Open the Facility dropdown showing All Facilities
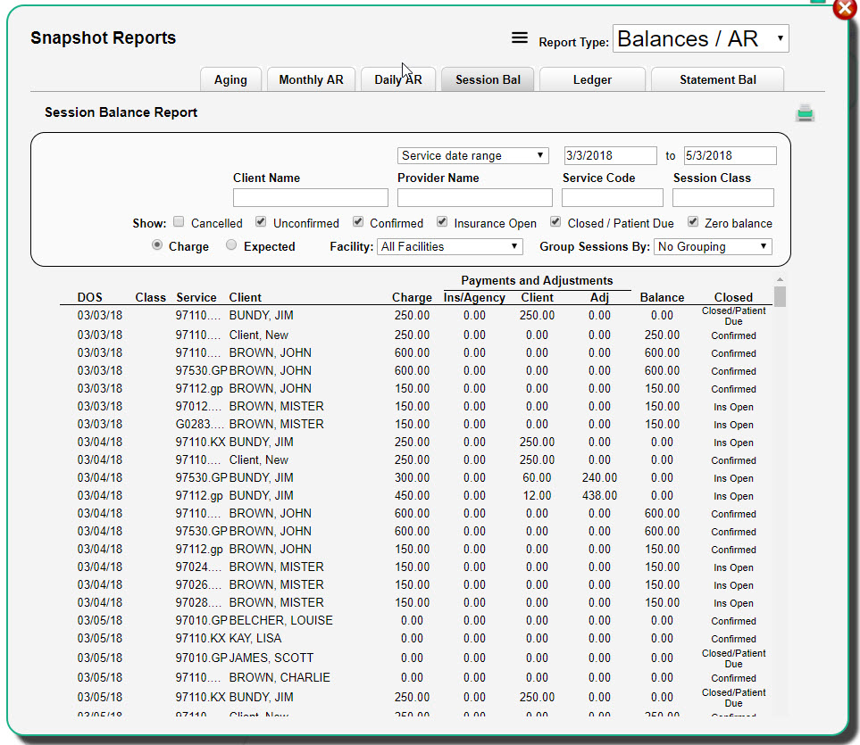Screen dimensions: 860x745 [x=449, y=246]
